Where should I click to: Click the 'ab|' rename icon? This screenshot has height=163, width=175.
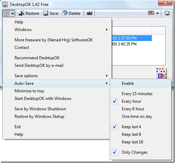click(89, 13)
